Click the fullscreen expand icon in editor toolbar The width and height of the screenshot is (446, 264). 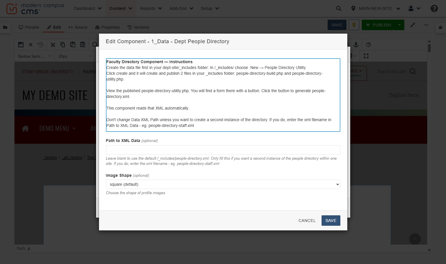click(x=366, y=56)
